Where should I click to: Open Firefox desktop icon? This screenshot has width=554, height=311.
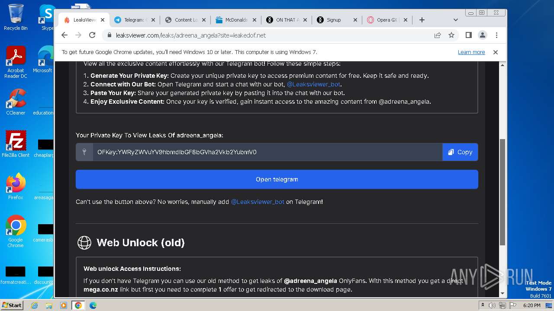point(16,186)
